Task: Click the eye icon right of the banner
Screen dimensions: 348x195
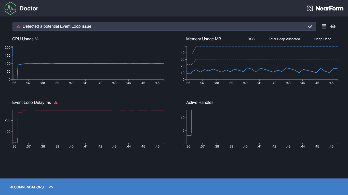Action: [333, 26]
